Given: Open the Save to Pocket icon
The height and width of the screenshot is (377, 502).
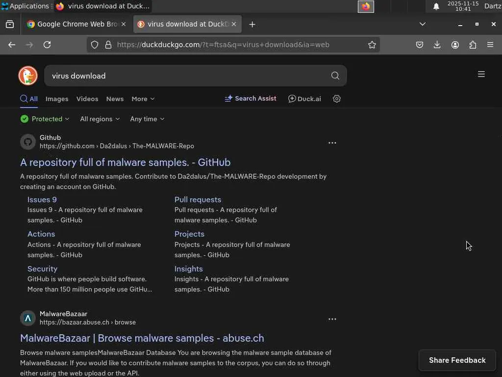Looking at the screenshot, I should [420, 45].
